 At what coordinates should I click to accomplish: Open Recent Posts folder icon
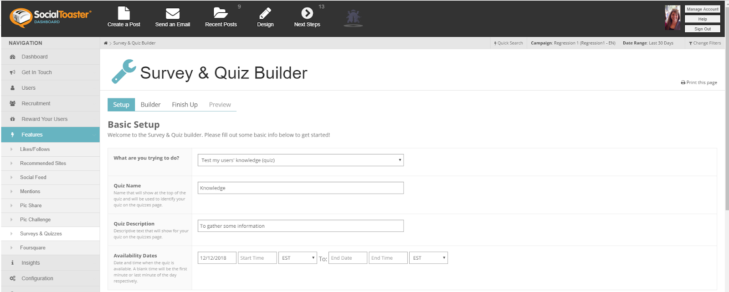coord(221,13)
